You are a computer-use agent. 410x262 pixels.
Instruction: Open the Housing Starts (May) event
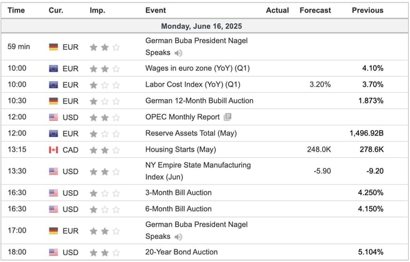click(x=181, y=150)
